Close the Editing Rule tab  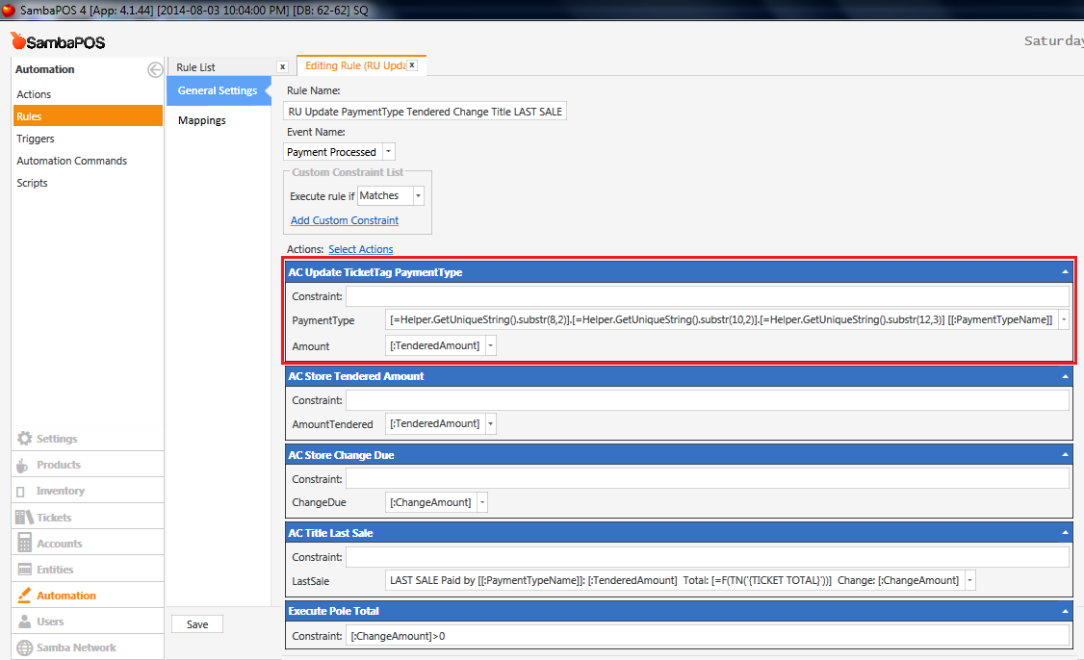coord(412,65)
